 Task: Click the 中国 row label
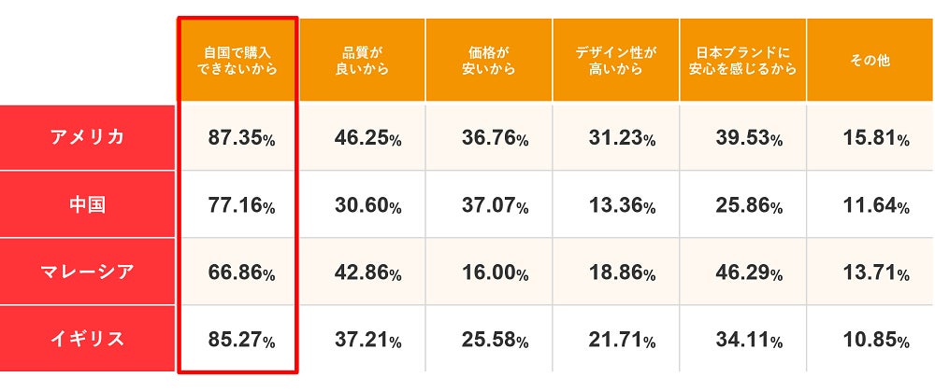click(x=87, y=204)
